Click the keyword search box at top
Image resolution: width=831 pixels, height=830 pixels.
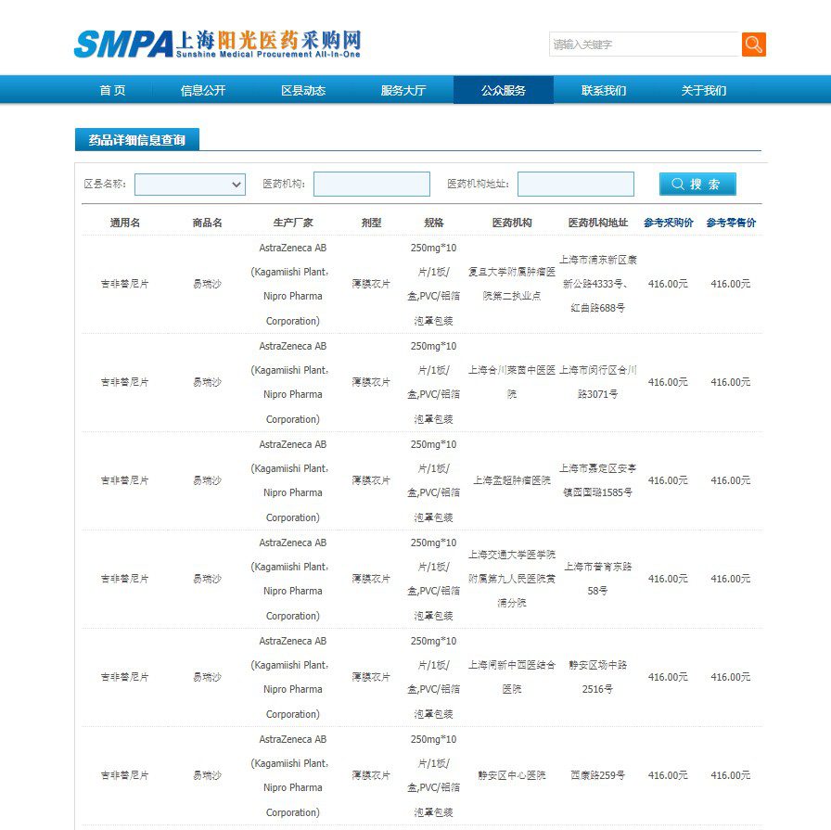pos(645,45)
